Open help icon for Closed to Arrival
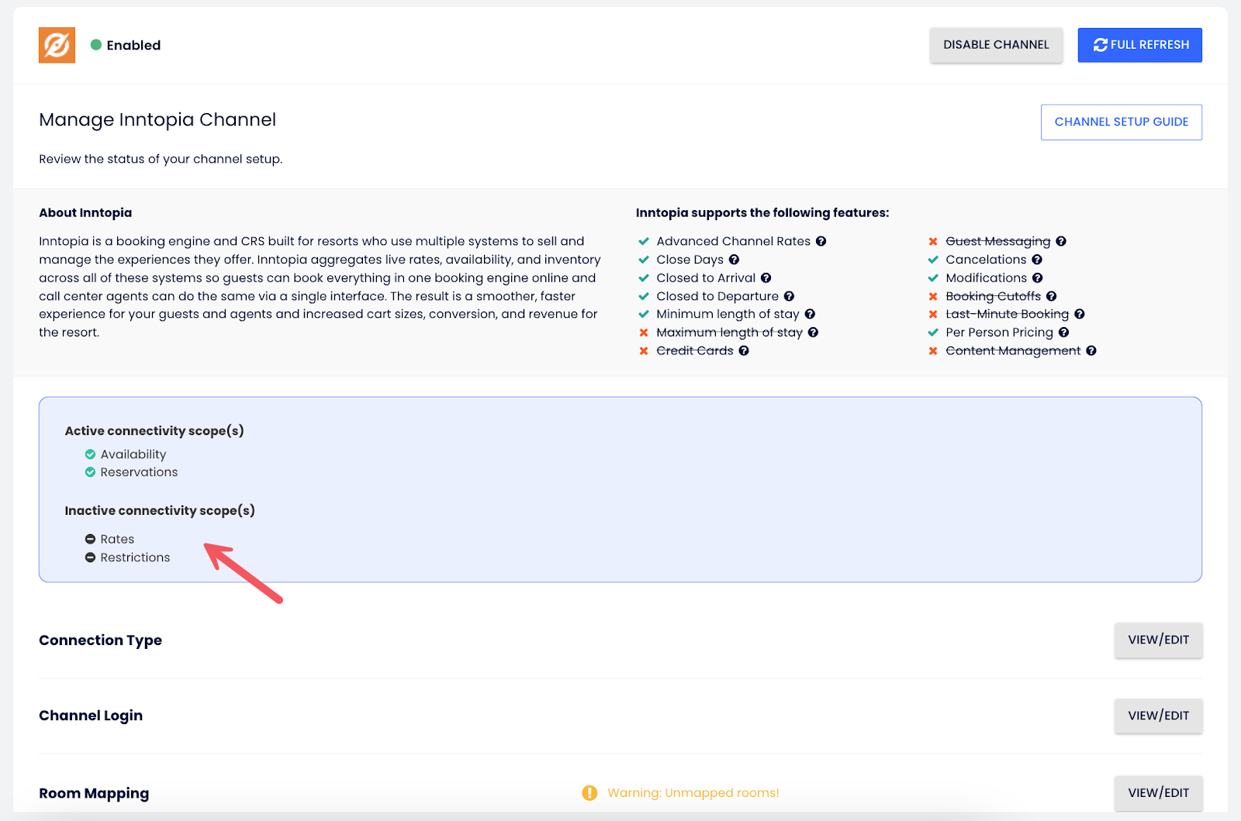1241x821 pixels. [766, 278]
